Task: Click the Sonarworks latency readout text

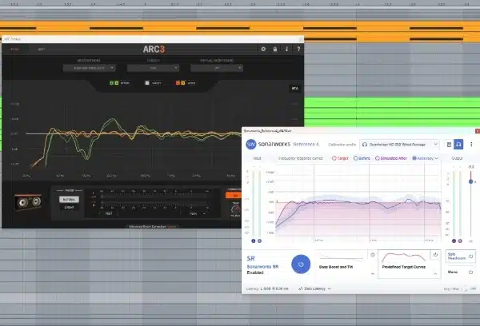Action: 267,288
